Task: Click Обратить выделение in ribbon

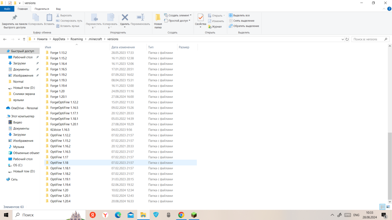Action: [x=244, y=26]
